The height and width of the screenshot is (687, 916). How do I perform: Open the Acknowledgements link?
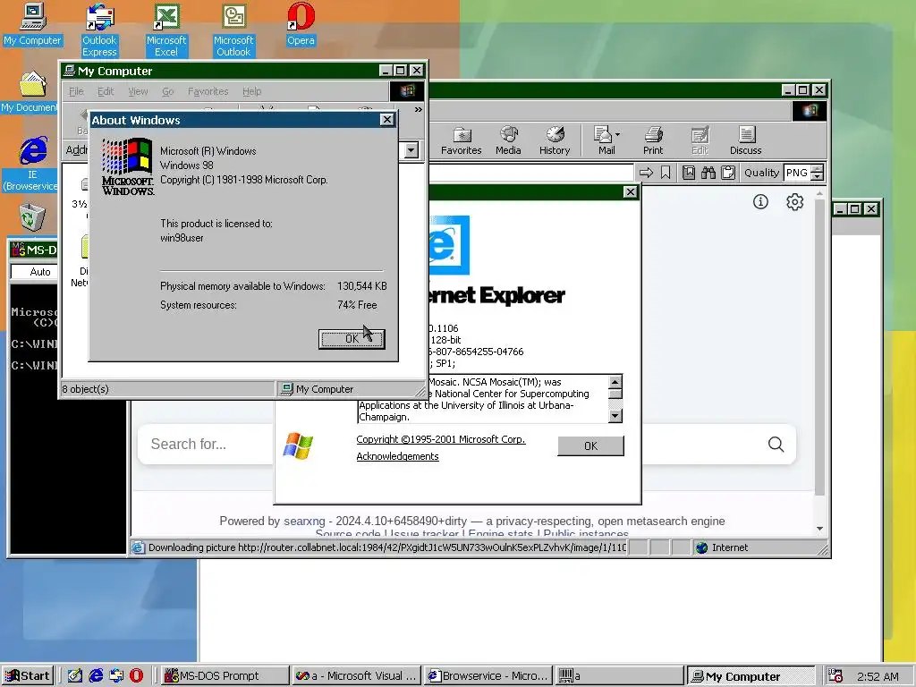click(397, 456)
